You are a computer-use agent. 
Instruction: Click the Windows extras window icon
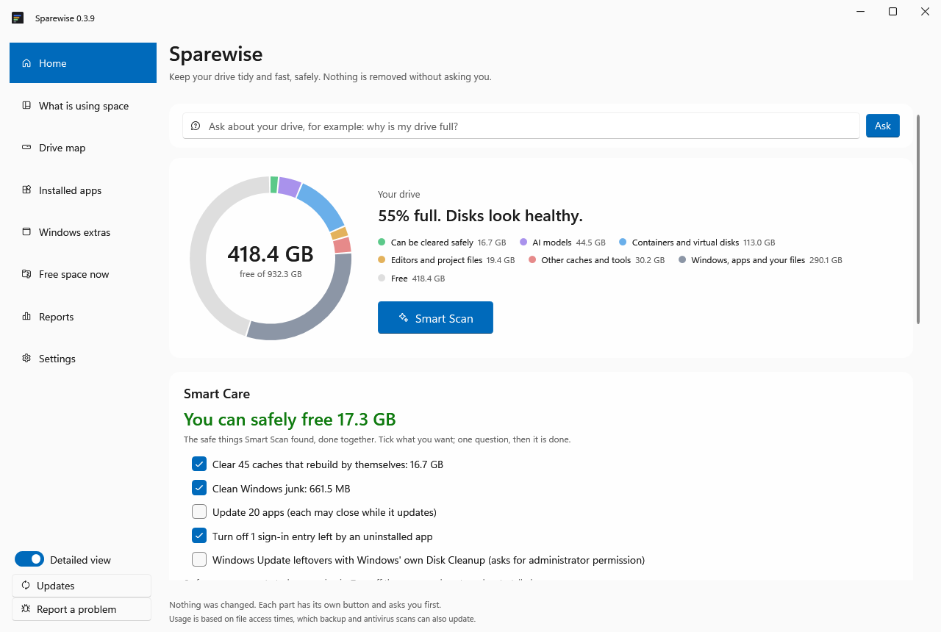click(x=26, y=232)
